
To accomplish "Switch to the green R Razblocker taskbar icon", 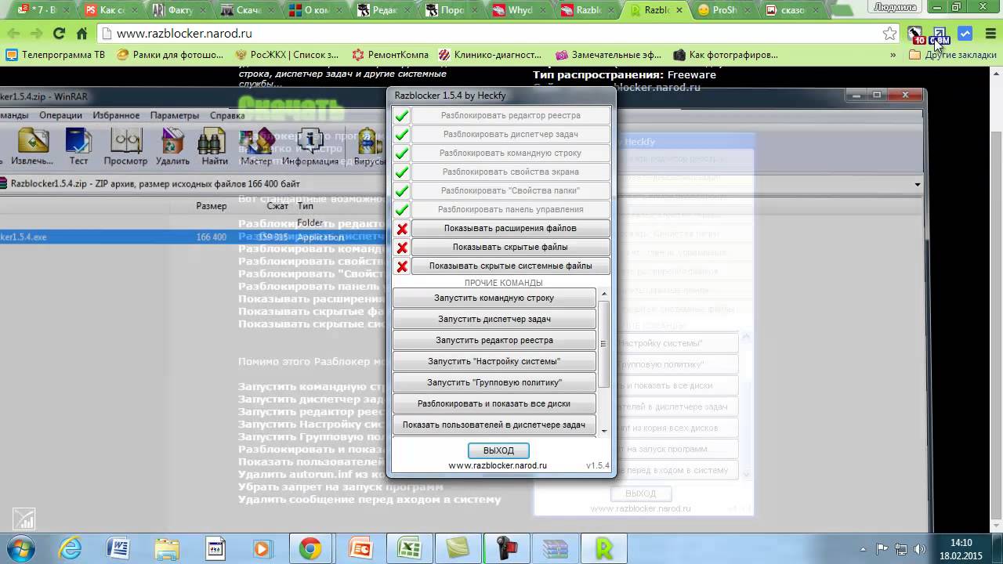I will [x=604, y=549].
